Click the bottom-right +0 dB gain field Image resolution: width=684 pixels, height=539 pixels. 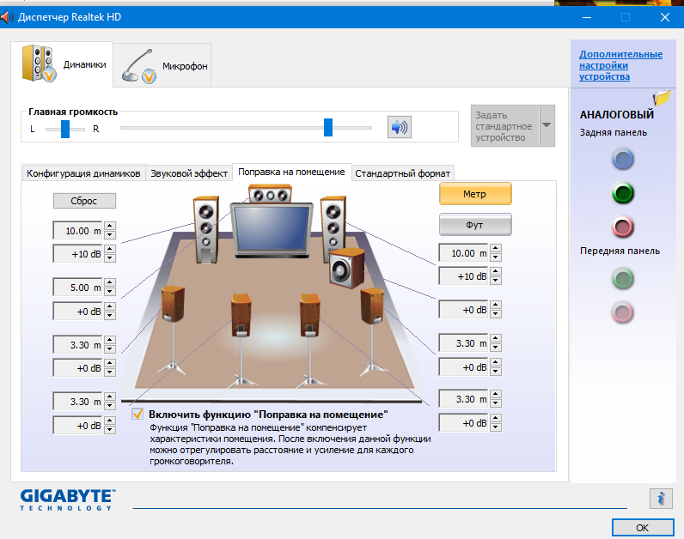[463, 423]
